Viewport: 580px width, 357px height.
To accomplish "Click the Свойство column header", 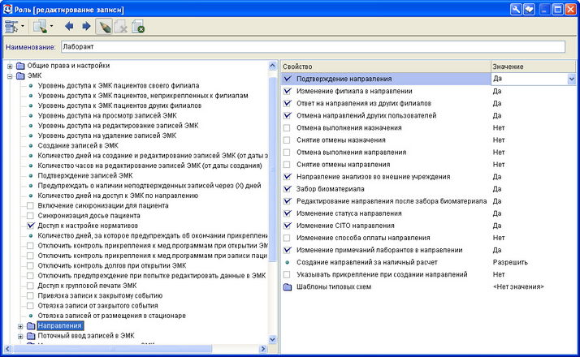I will [385, 67].
